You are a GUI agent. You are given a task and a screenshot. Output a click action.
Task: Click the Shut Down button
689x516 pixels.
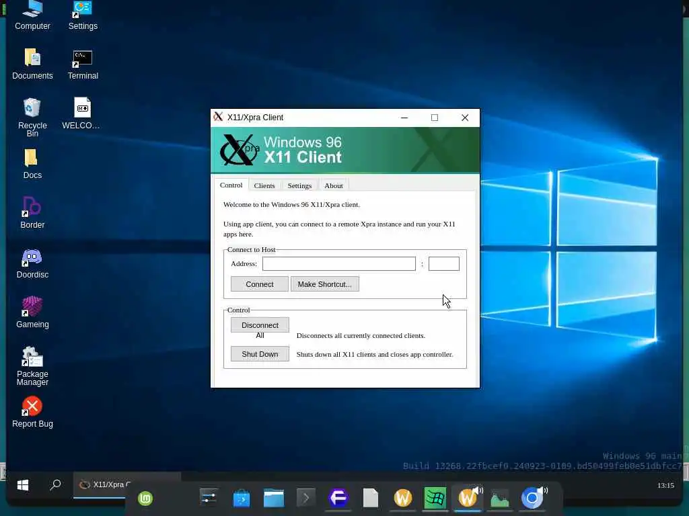[x=260, y=353]
